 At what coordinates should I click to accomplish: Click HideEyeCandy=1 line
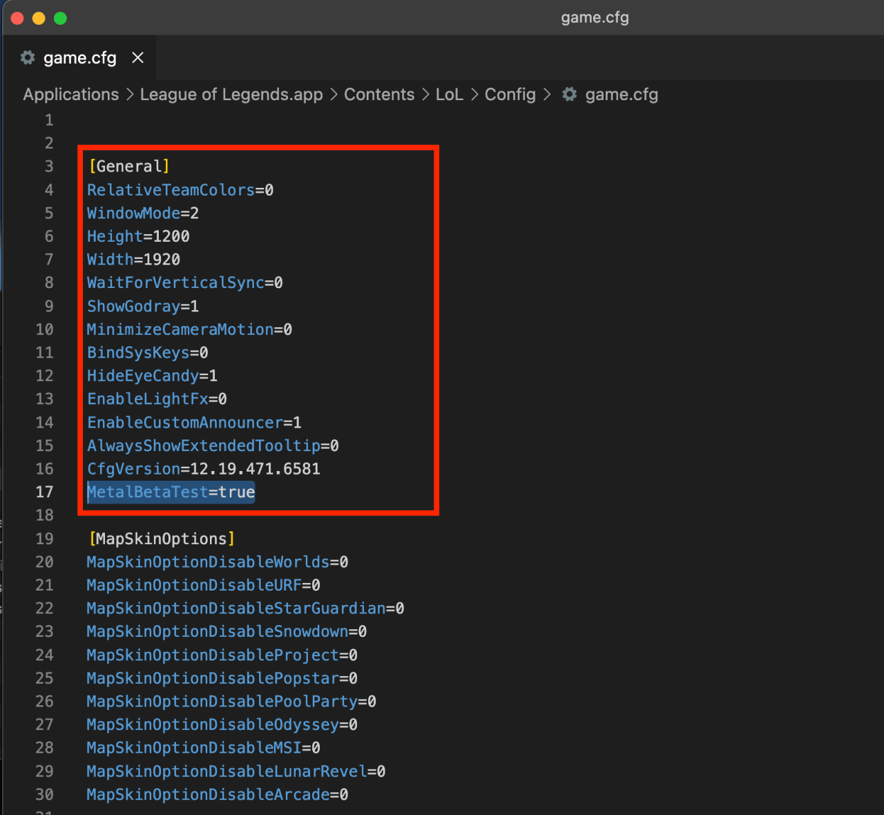152,376
